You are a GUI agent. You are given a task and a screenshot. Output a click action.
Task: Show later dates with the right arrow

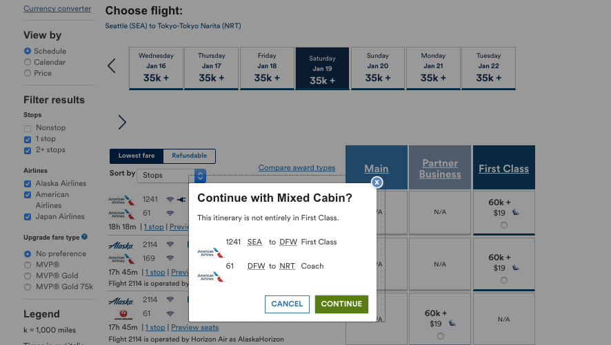122,123
